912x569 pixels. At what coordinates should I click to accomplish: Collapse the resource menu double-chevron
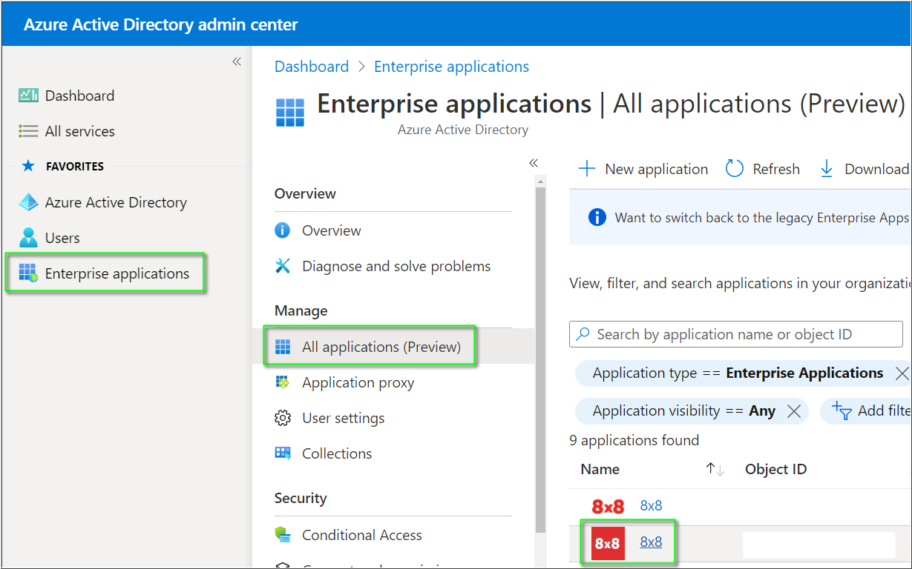pos(534,163)
